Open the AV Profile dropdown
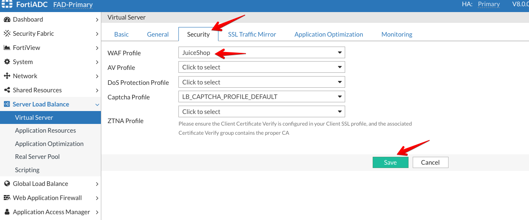Viewport: 529px width, 220px height. coord(261,67)
